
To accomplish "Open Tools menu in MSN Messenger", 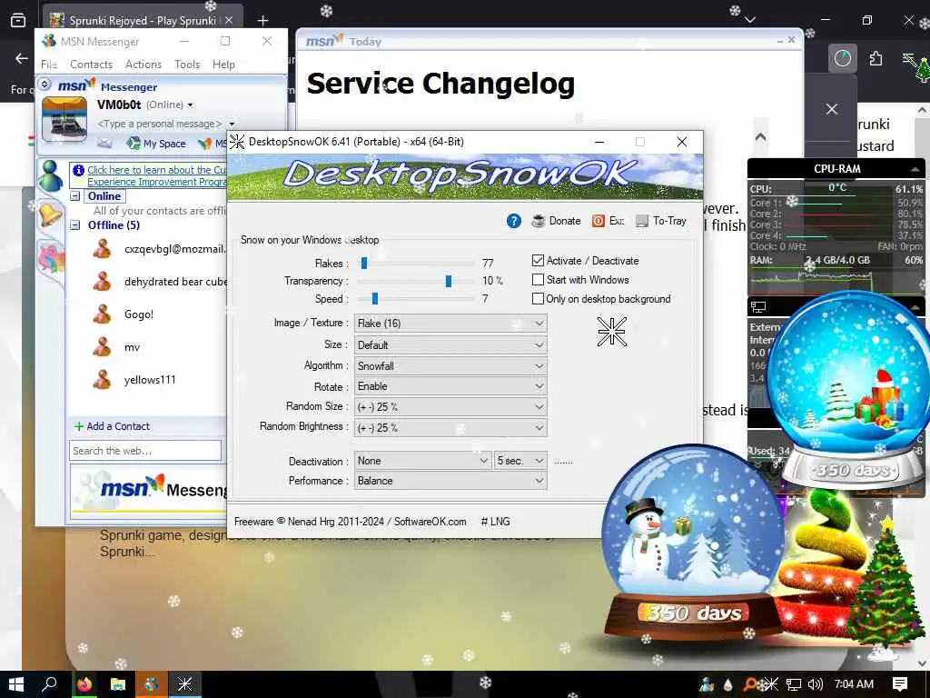I will [187, 65].
